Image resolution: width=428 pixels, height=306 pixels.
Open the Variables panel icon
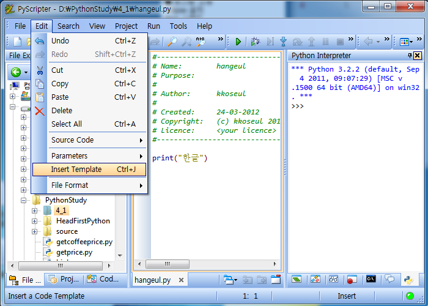(x=315, y=279)
